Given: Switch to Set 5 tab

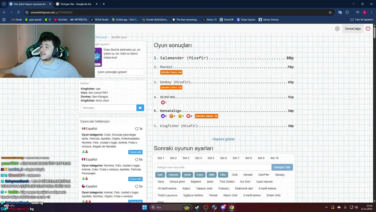Looking at the screenshot, I should point(211,158).
